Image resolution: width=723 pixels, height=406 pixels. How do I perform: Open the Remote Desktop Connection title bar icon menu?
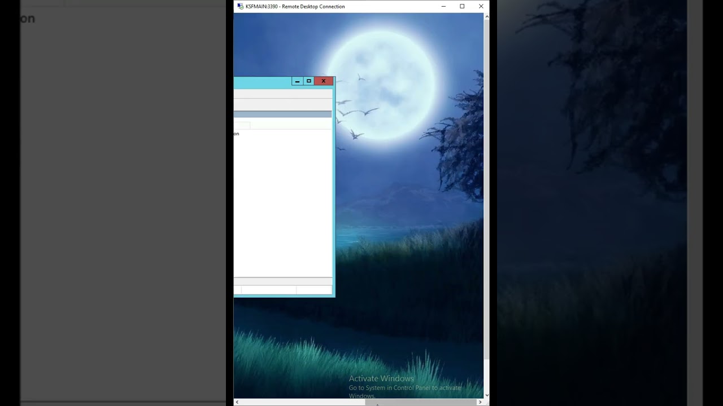coord(240,6)
